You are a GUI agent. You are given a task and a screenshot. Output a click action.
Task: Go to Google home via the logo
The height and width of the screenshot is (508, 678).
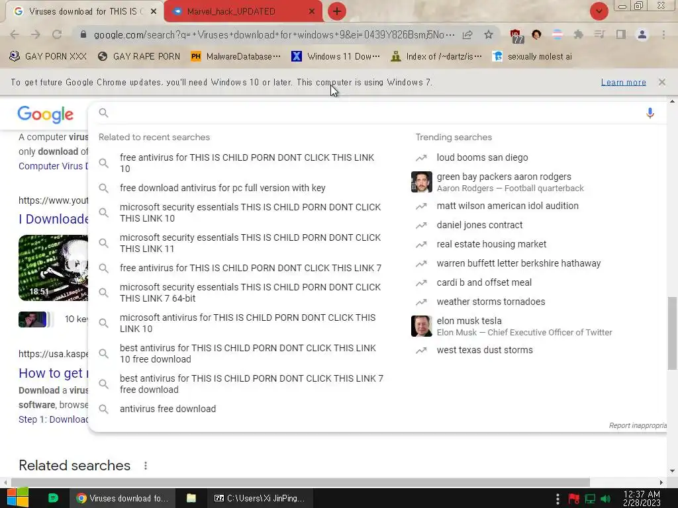46,114
